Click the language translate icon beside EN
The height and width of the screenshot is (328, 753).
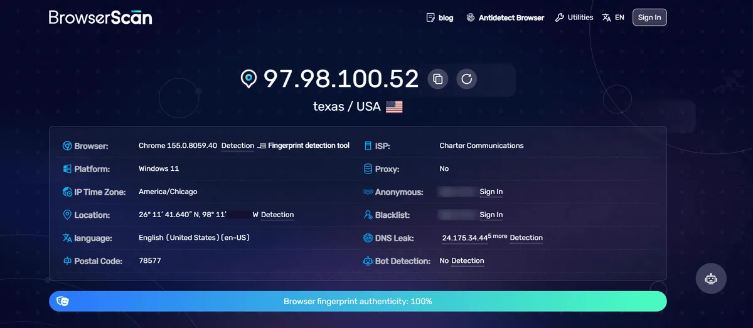tap(606, 18)
